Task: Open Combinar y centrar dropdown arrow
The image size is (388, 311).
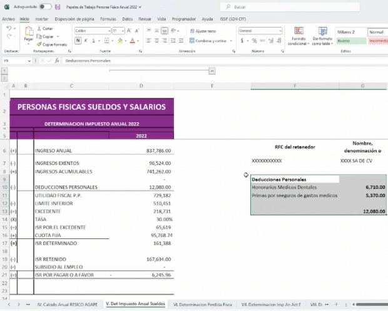Action: tap(231, 41)
